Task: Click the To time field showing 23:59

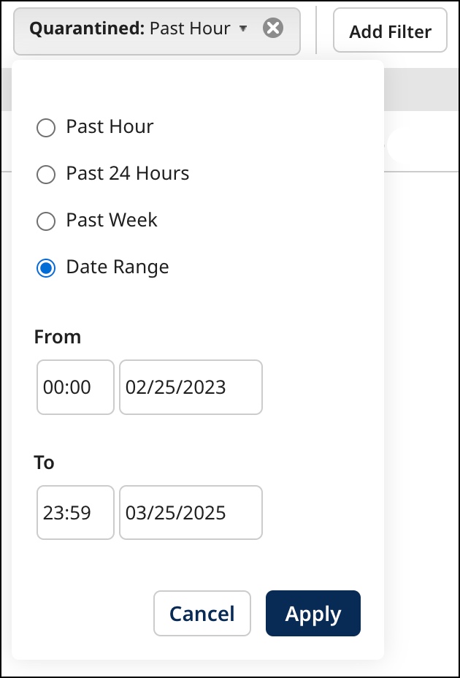Action: [x=75, y=512]
